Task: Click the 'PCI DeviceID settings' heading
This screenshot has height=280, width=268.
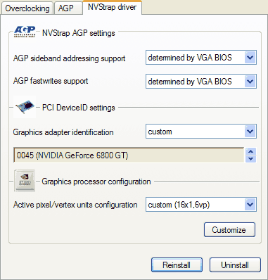Action: (79, 108)
